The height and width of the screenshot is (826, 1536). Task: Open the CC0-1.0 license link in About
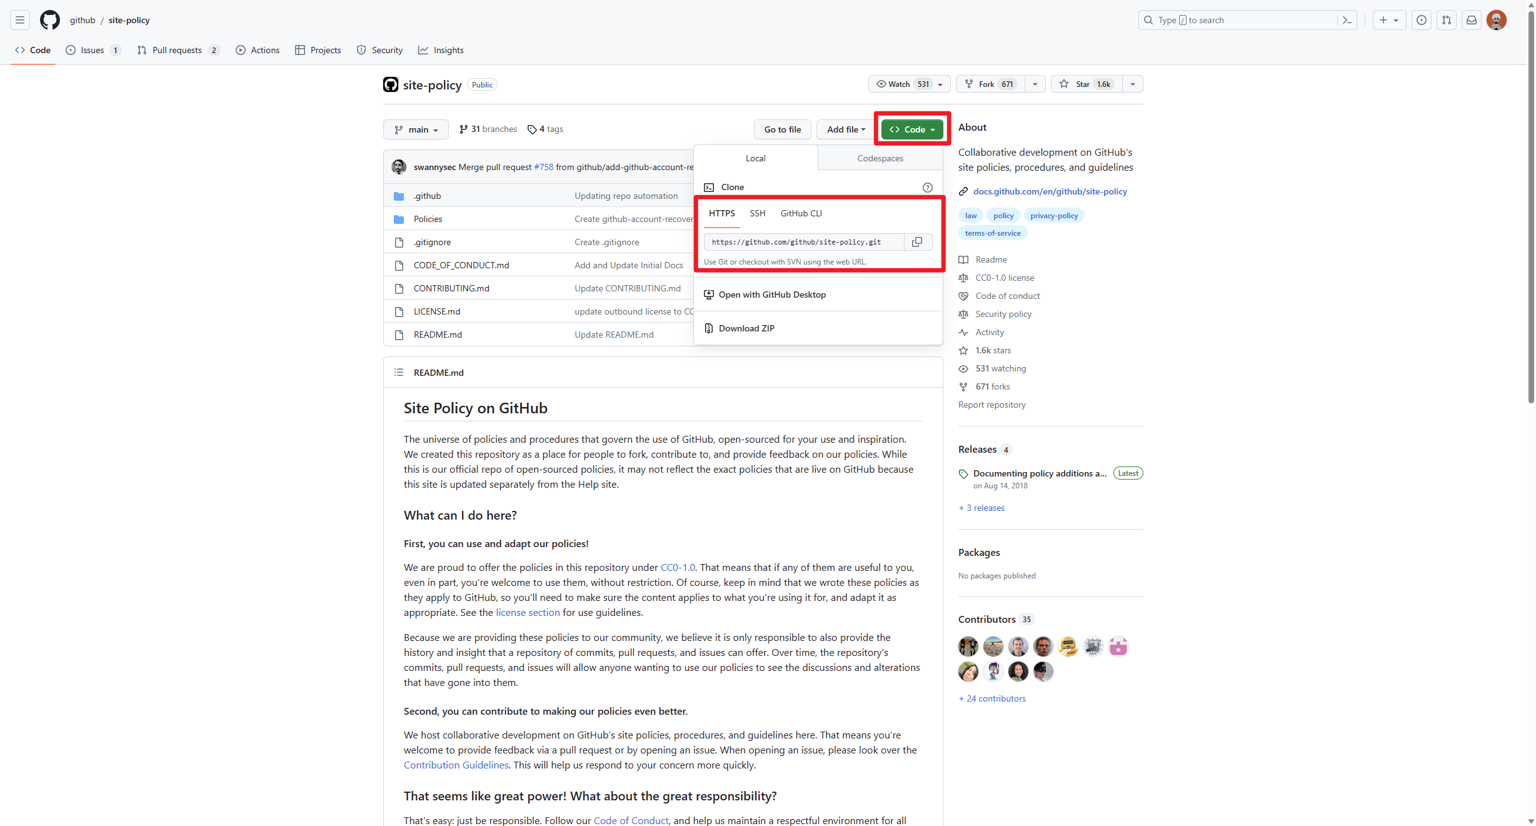coord(1005,278)
